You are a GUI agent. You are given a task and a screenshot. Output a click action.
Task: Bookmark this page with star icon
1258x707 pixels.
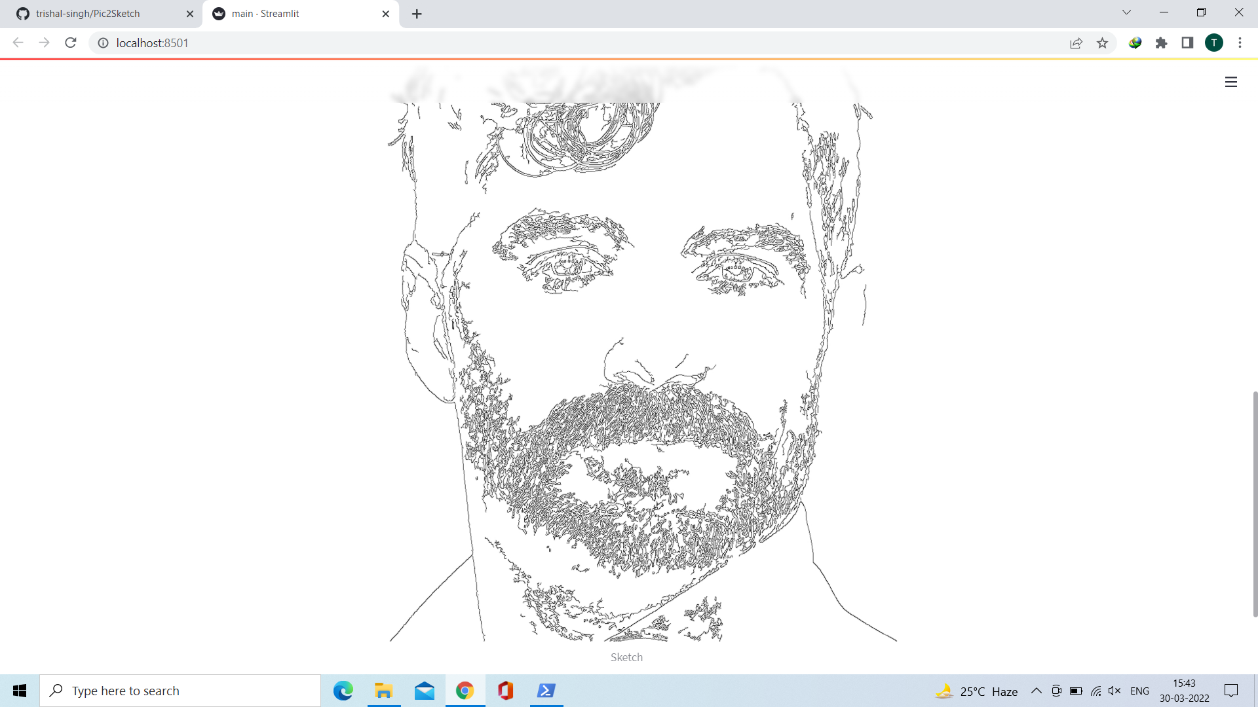1102,43
